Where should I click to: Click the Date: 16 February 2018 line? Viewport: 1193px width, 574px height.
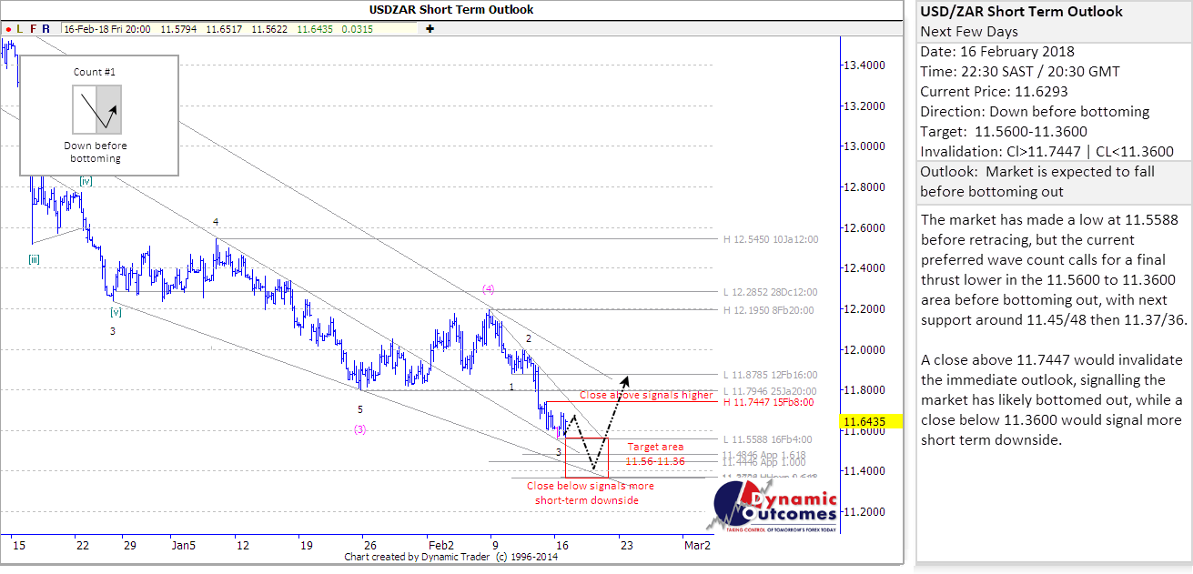[997, 52]
